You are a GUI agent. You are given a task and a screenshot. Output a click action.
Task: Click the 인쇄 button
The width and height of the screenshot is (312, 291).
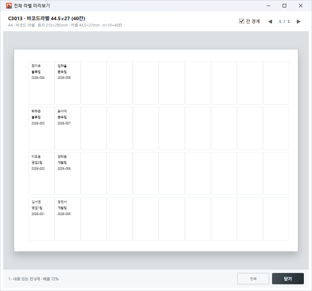[253, 279]
